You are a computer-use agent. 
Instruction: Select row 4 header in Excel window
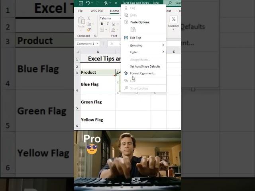pos(77,84)
